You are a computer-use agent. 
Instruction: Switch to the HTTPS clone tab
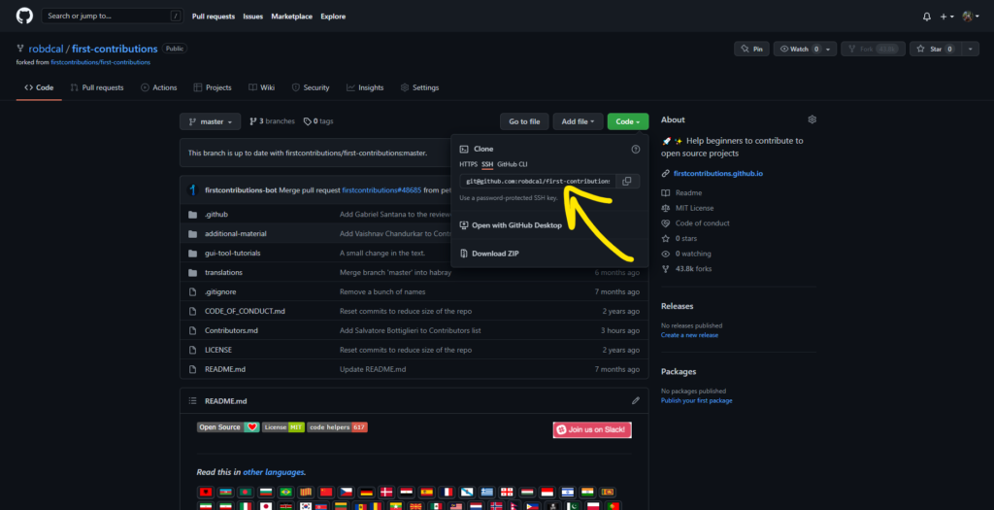point(469,164)
